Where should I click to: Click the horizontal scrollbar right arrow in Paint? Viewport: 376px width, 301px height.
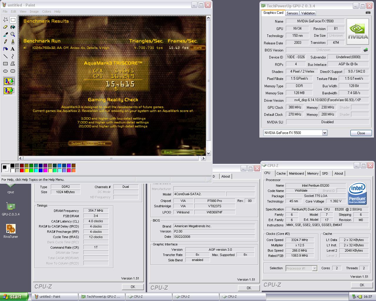203,158
